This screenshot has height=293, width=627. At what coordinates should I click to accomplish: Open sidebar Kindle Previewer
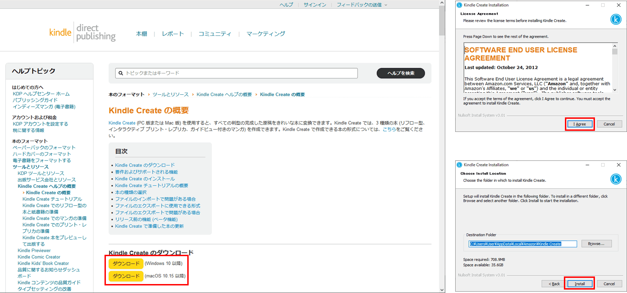click(x=34, y=251)
